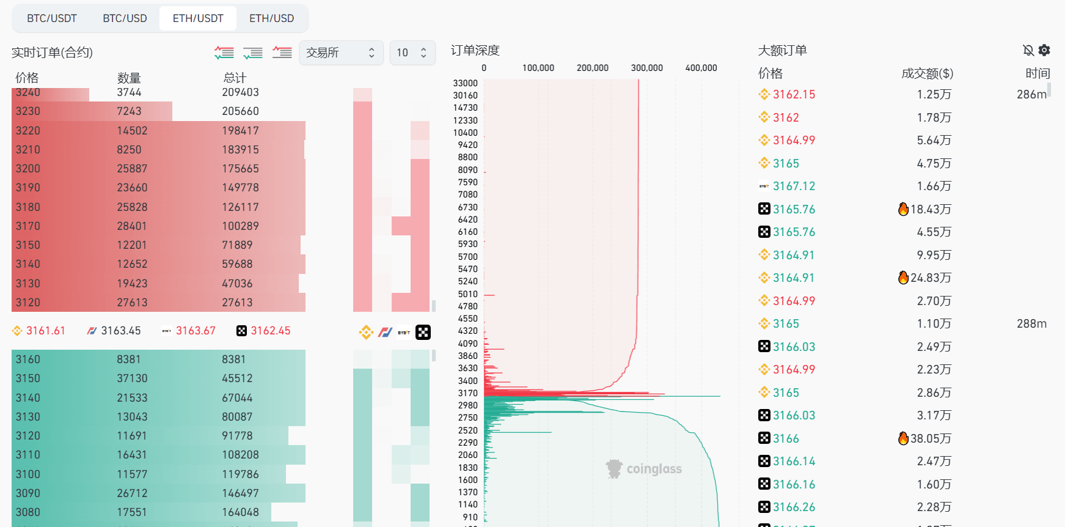
Task: Click fire icon beside 24.83万 amount
Action: point(903,278)
